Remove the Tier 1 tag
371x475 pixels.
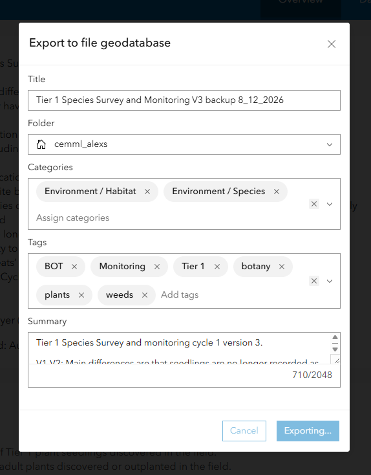point(217,267)
